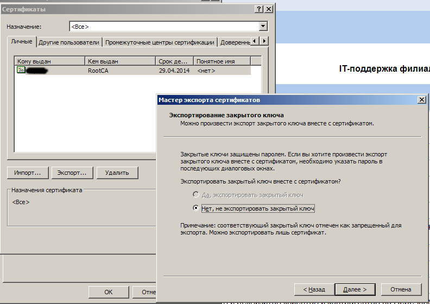Open Промежуточные центры сертификации tab
The width and height of the screenshot is (430, 304).
click(160, 42)
